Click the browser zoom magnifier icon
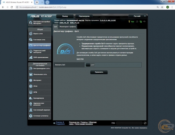175x135 pixels. 158,7
